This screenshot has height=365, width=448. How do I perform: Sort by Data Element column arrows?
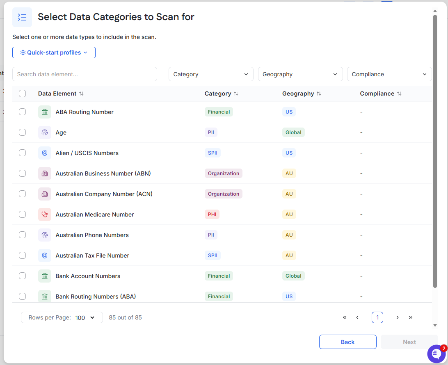point(81,94)
